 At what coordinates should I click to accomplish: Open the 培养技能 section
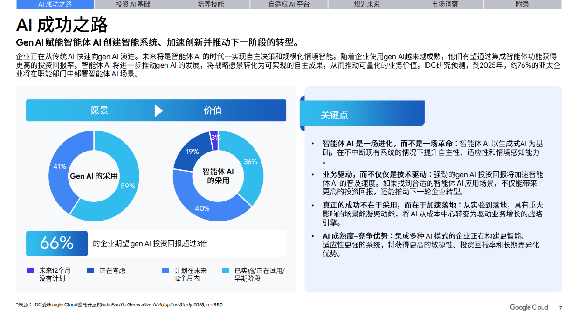coord(211,4)
